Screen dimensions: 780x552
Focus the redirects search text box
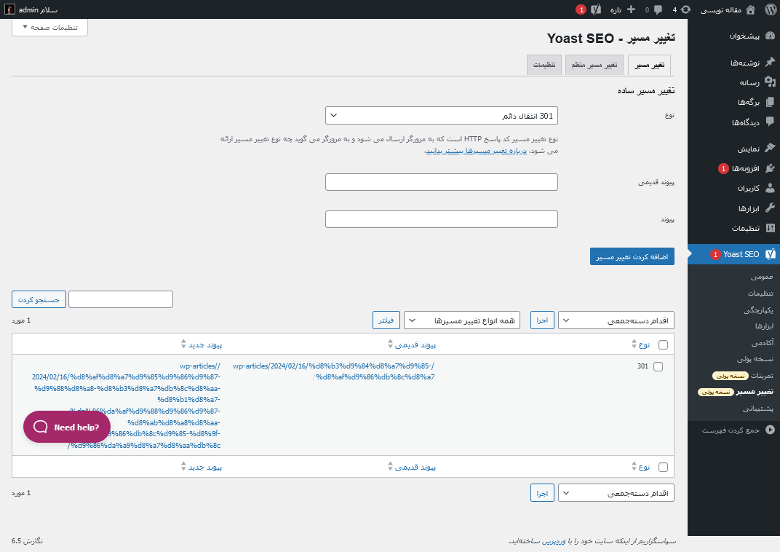pos(121,299)
